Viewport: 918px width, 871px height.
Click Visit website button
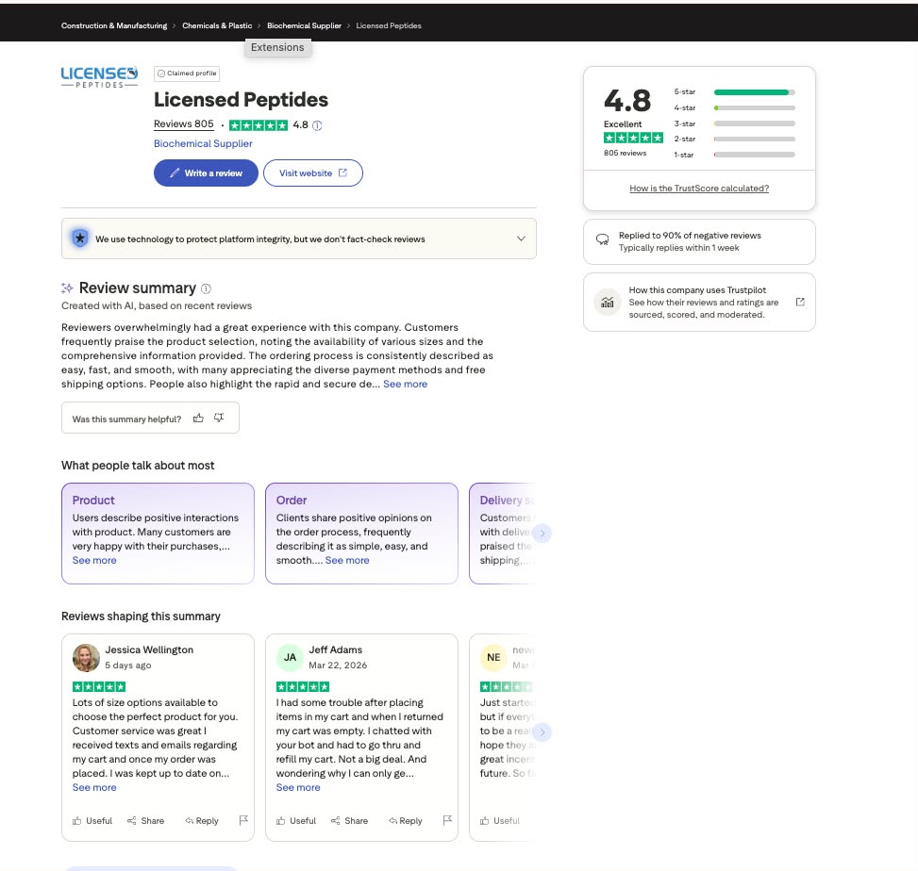[313, 173]
